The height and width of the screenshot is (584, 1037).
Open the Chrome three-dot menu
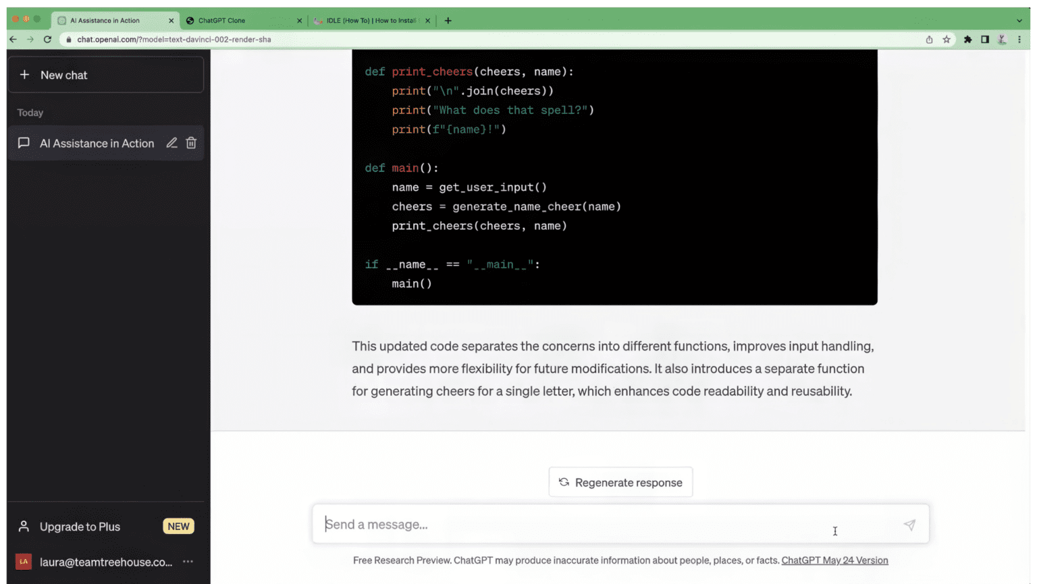coord(1019,39)
